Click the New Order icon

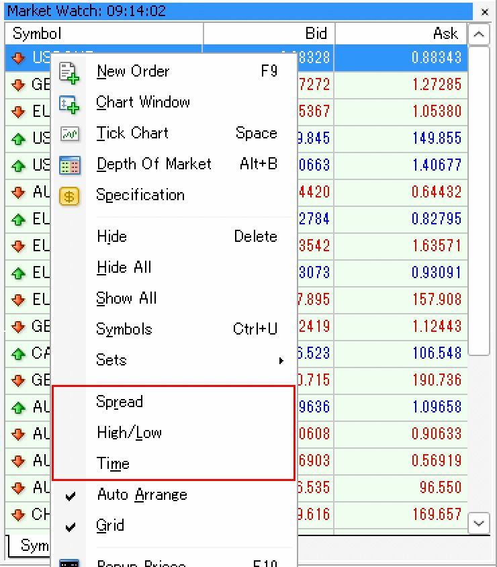[69, 72]
